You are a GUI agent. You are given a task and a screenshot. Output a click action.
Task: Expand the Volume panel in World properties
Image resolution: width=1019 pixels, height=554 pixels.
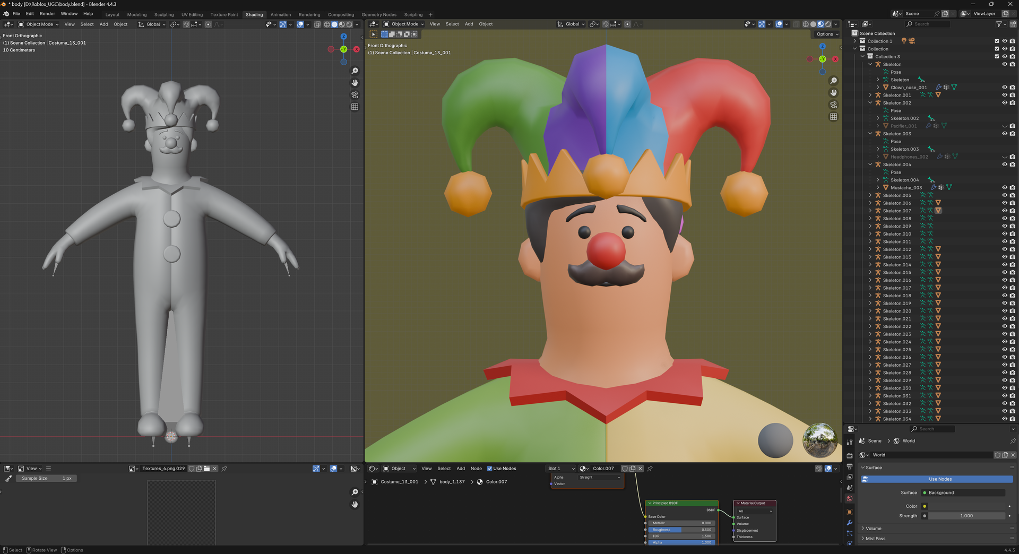click(872, 529)
